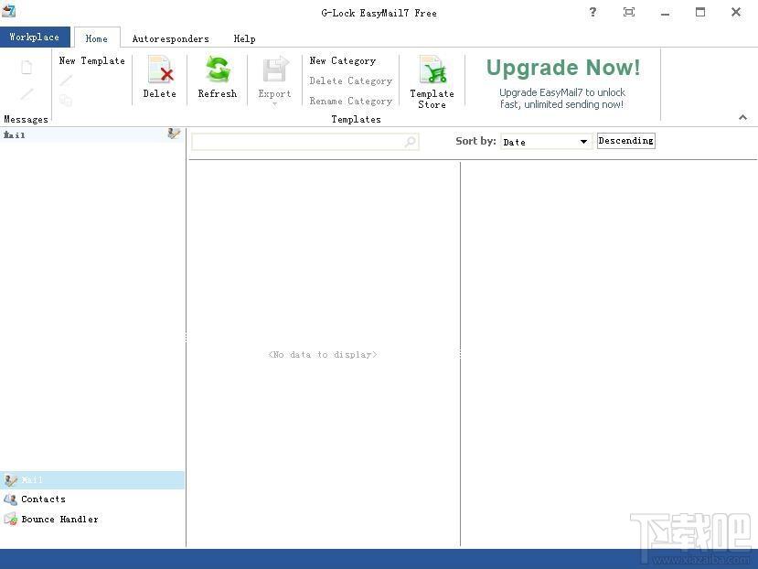Click in the template search field
The width and height of the screenshot is (758, 569).
coord(297,142)
